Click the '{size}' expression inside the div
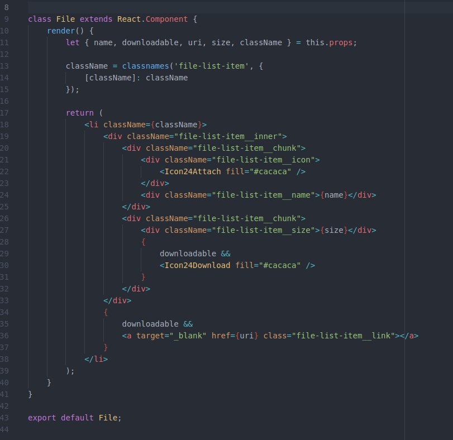Viewport: 453px width, 440px height. coord(334,230)
